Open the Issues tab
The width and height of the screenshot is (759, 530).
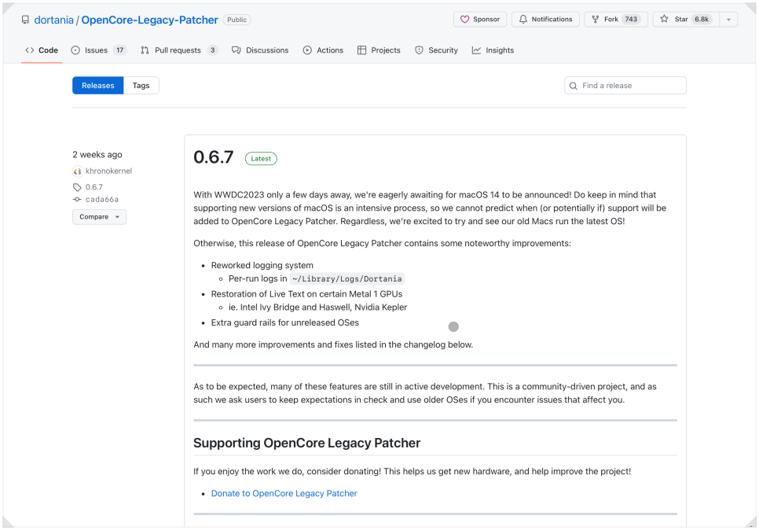click(x=98, y=50)
